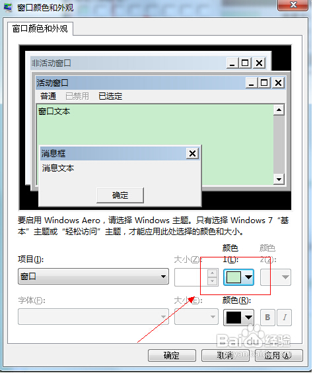Click the window icon in title bar
This screenshot has height=373, width=313.
click(x=8, y=7)
